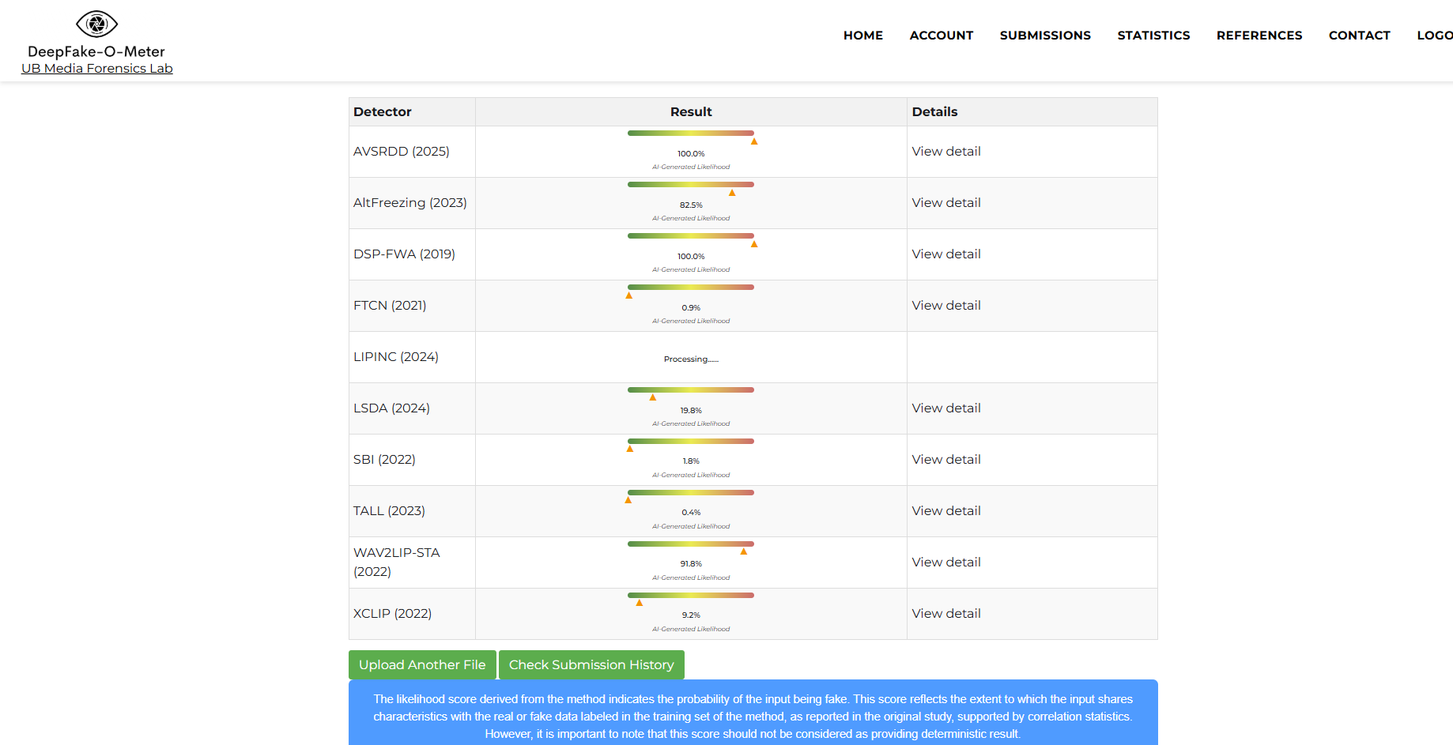1453x745 pixels.
Task: View detail for WAV2LIP-STA (2022)
Action: tap(945, 563)
